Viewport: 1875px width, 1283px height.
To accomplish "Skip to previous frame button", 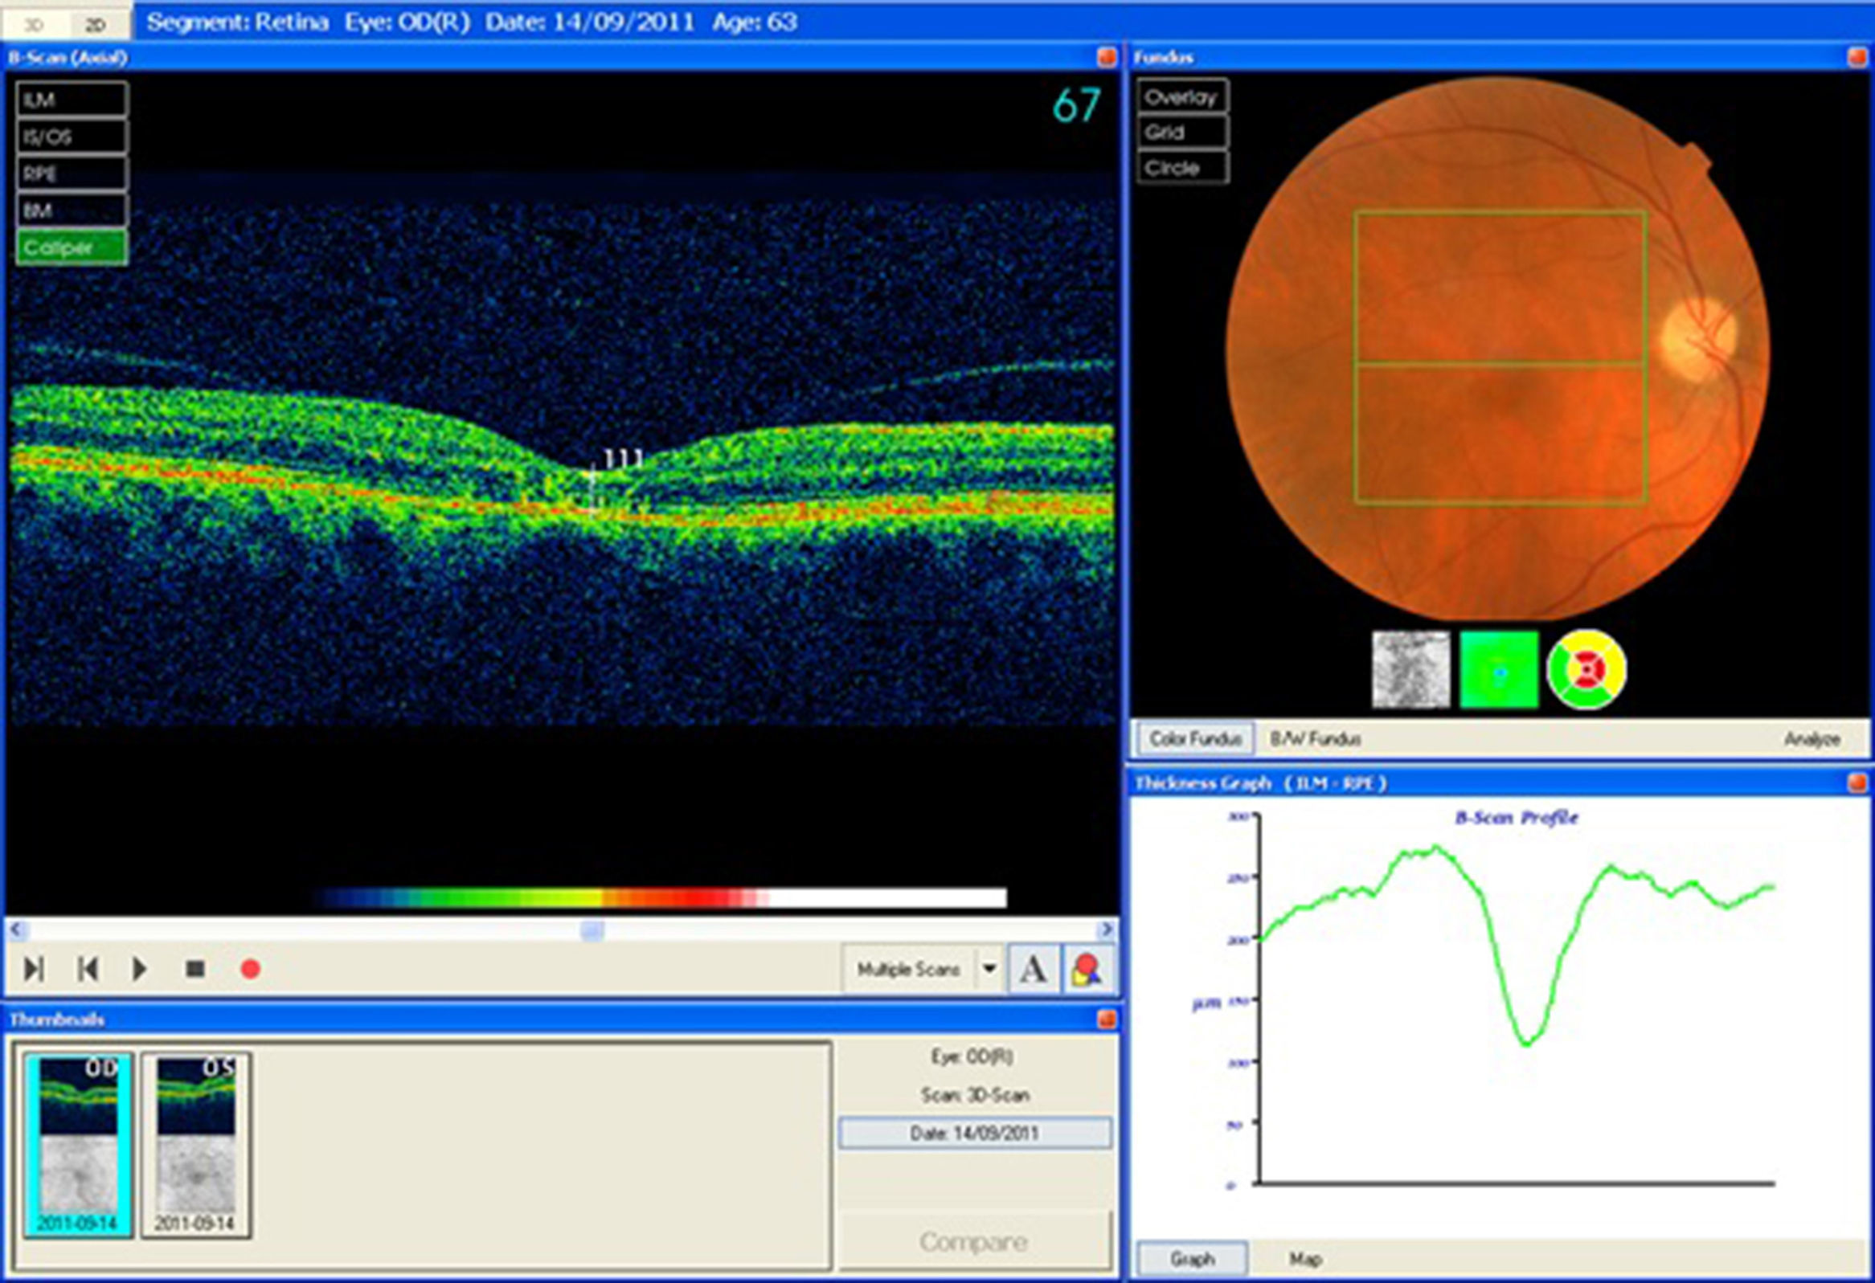I will point(87,969).
